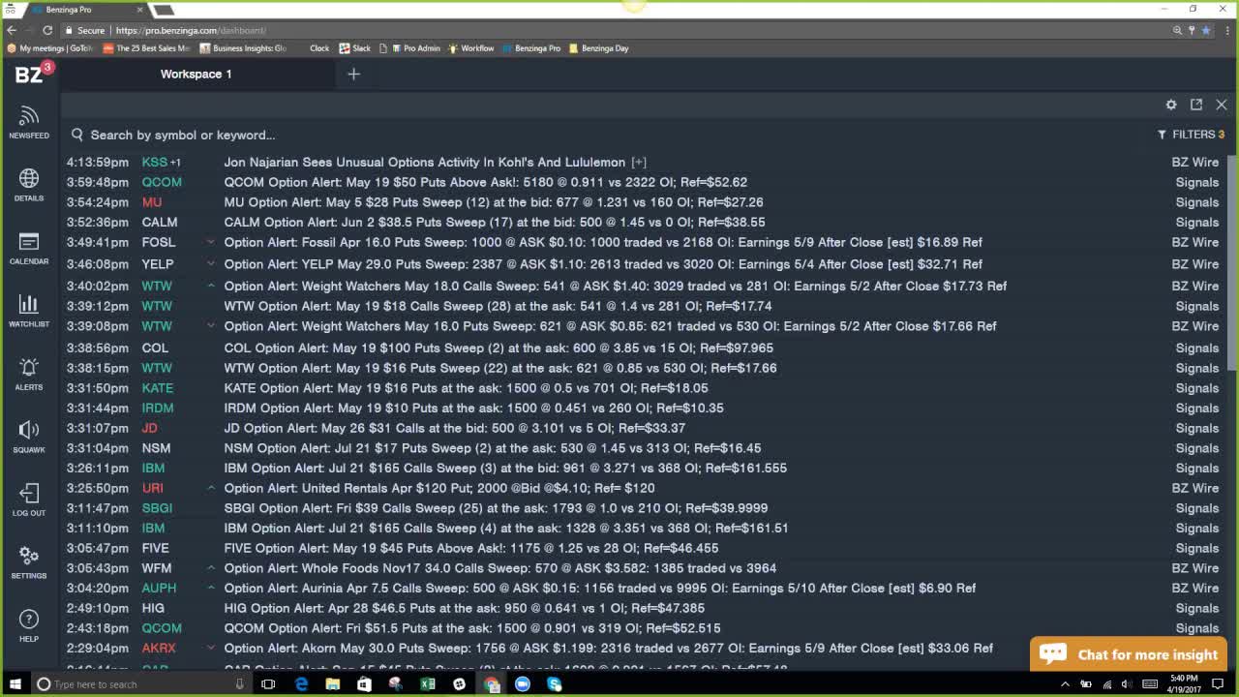Open the Slack bookmark
1239x697 pixels.
pyautogui.click(x=354, y=48)
